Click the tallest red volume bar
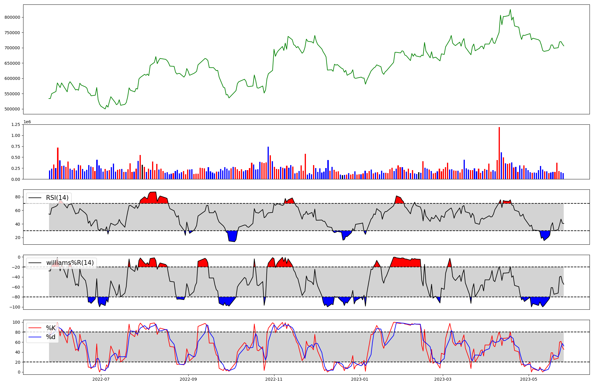The width and height of the screenshot is (594, 386). click(499, 153)
